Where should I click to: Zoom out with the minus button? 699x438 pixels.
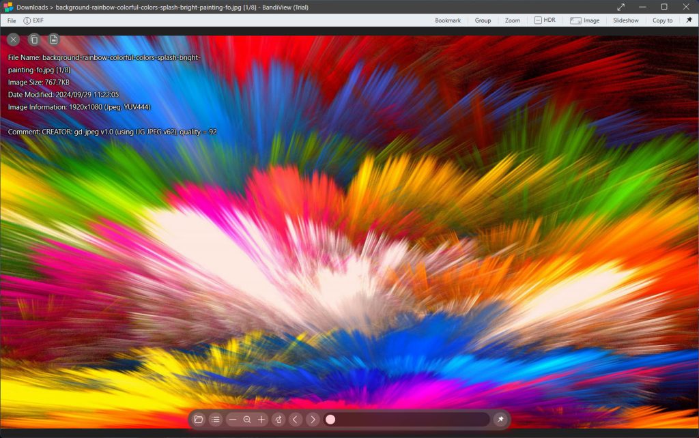[x=233, y=420]
